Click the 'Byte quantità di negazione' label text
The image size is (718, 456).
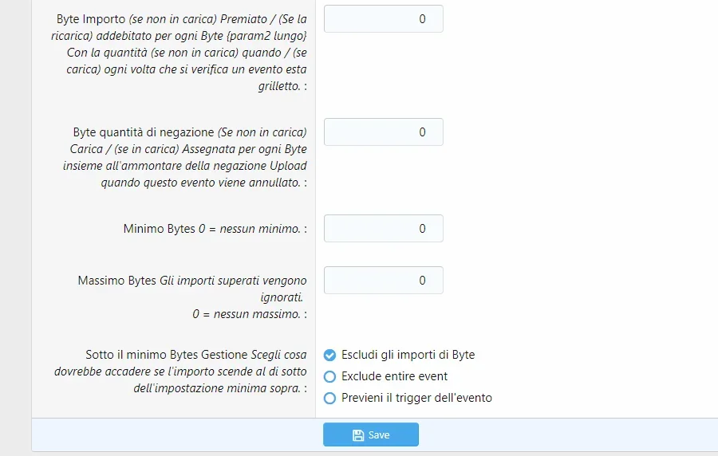tap(144, 132)
